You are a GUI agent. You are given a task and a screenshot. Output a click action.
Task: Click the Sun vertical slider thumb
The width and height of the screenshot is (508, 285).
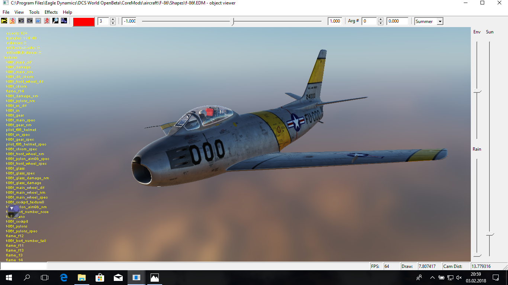pos(490,234)
